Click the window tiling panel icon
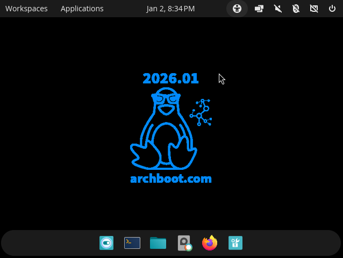Image resolution: width=343 pixels, height=258 pixels. click(x=259, y=9)
